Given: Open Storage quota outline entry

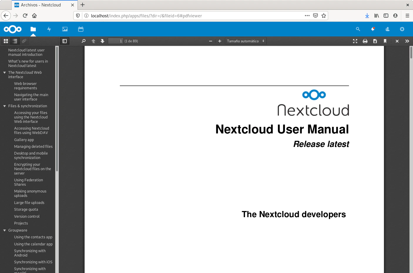Looking at the screenshot, I should point(26,210).
